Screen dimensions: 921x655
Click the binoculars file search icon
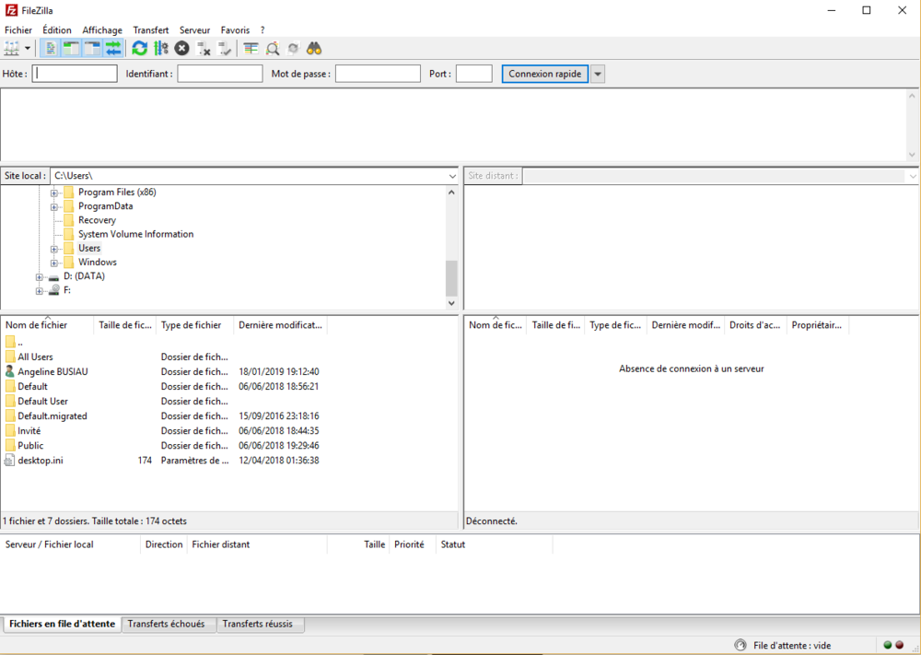coord(314,48)
